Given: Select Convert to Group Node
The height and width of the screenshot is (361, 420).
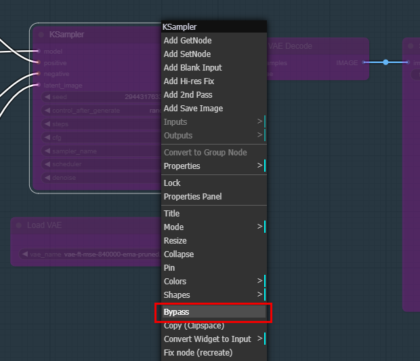Looking at the screenshot, I should click(214, 153).
